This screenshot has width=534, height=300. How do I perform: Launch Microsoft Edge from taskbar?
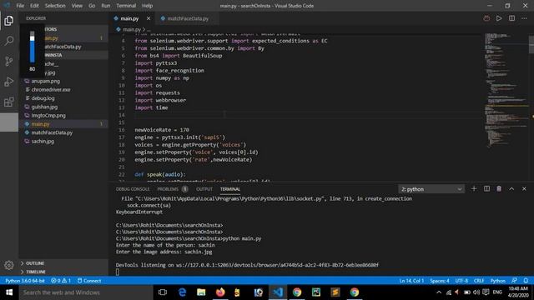coord(182,292)
